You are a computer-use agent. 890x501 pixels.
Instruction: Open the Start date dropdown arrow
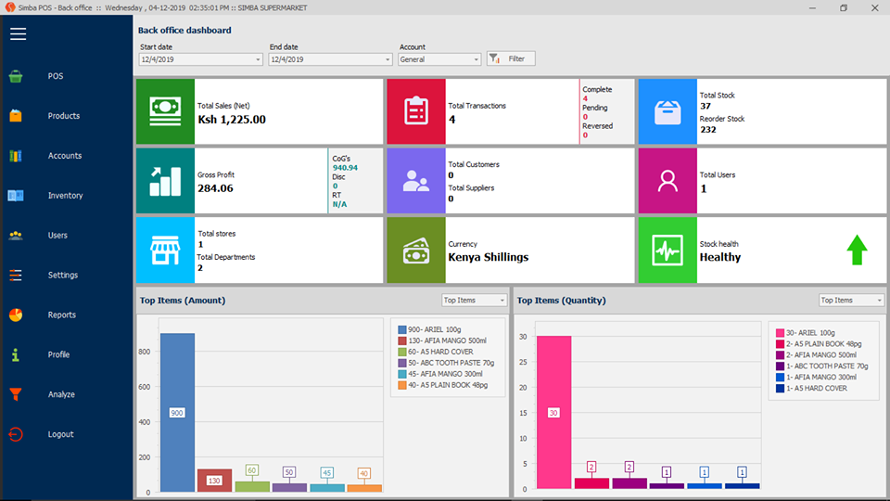tap(258, 59)
